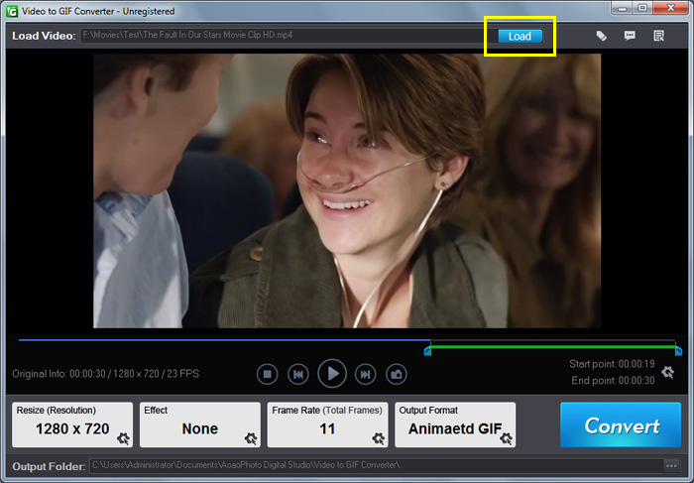The image size is (694, 483).
Task: Maximize the Video to GIF Converter window
Action: click(x=642, y=8)
